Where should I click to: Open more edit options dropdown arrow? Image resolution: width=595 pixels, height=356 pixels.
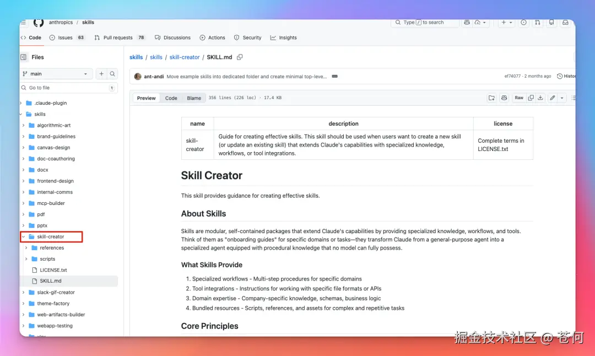click(x=562, y=98)
